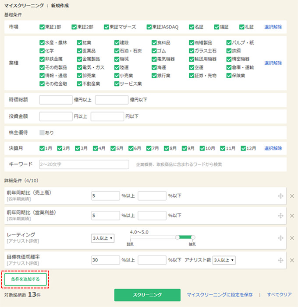
Task: Delete the 目標株価乖離率 condition row
Action: tap(292, 260)
